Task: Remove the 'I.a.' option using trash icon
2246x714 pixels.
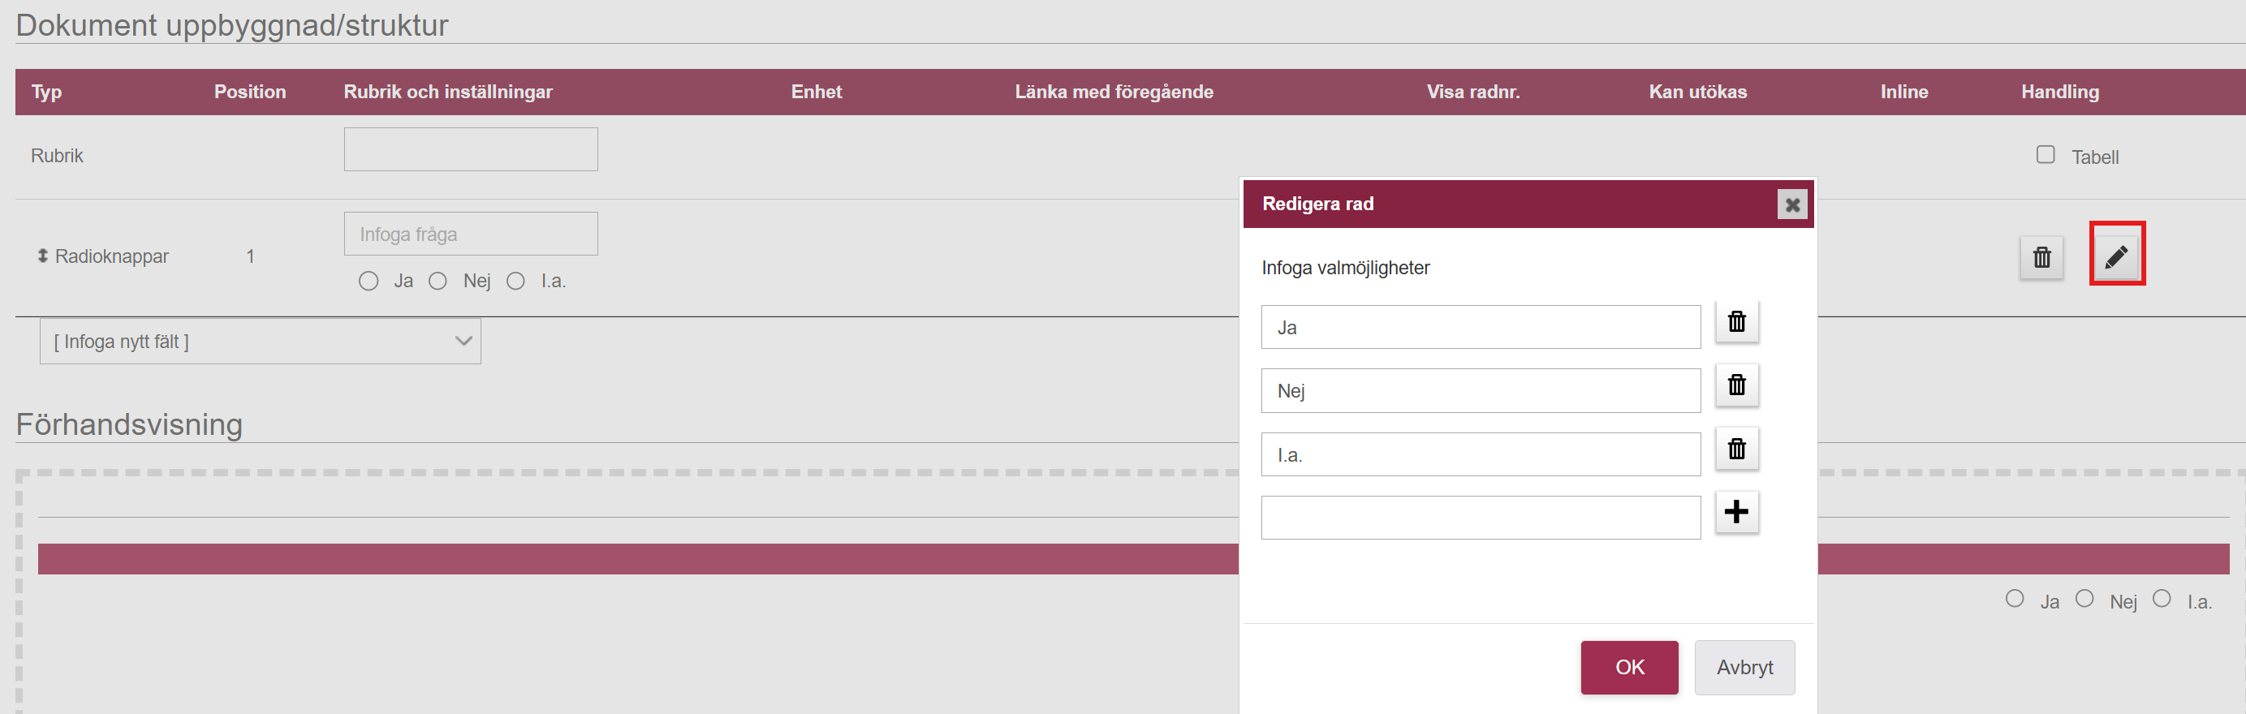Action: click(x=1736, y=449)
